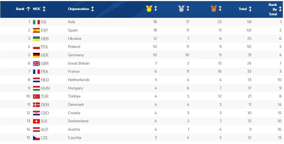Image resolution: width=284 pixels, height=144 pixels.
Task: Click the Italy flag icon
Action: 36,22
